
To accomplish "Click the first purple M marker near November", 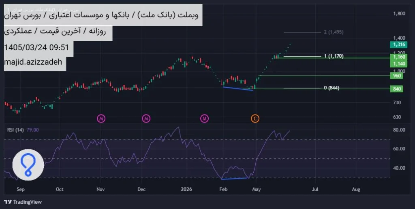I will point(101,119).
